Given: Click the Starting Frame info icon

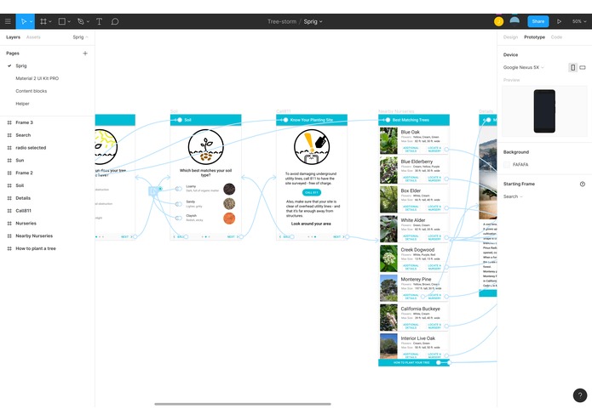Looking at the screenshot, I should [x=582, y=184].
